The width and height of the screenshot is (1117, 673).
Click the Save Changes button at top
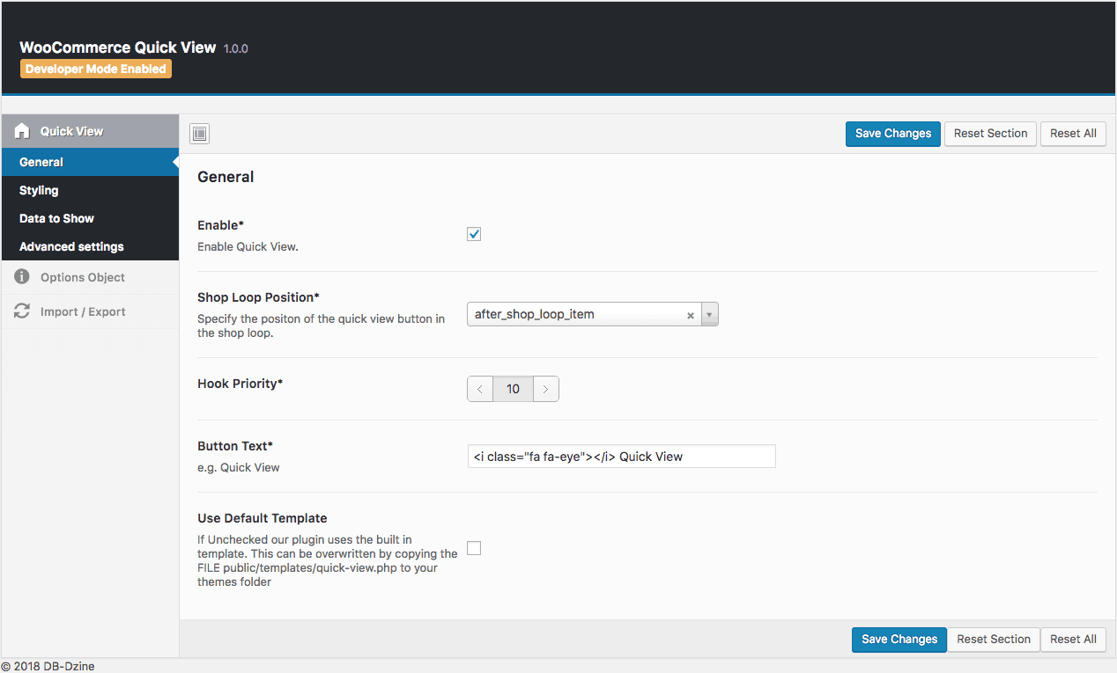pos(892,134)
